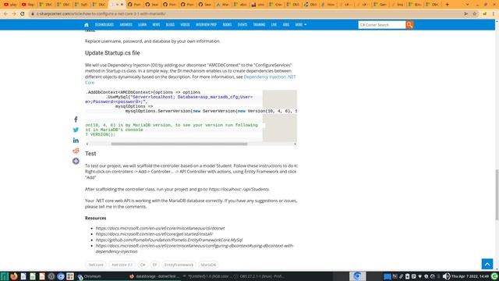The width and height of the screenshot is (499, 281).
Task: Click code block left scroll arrow
Action: [x=87, y=144]
